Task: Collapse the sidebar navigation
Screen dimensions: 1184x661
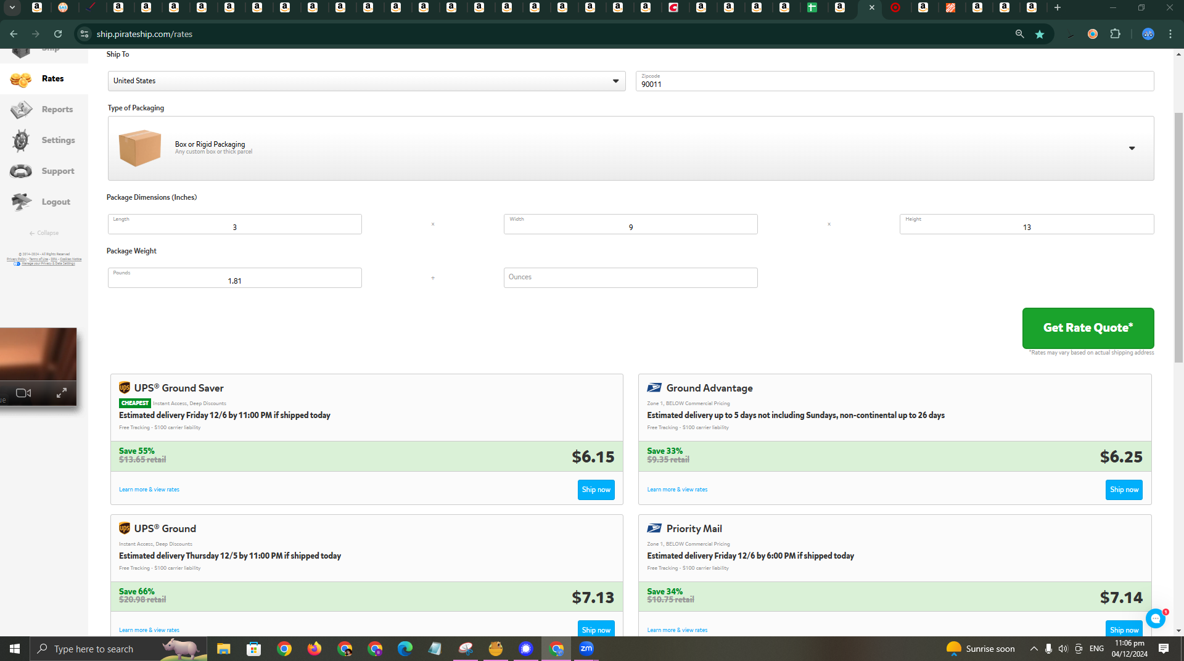Action: point(44,233)
